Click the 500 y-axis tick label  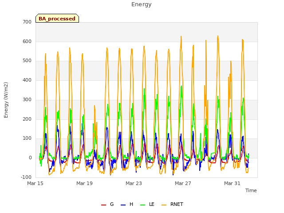click(x=27, y=61)
